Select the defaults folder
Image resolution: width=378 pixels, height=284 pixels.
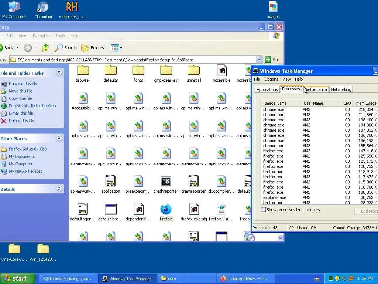[111, 74]
